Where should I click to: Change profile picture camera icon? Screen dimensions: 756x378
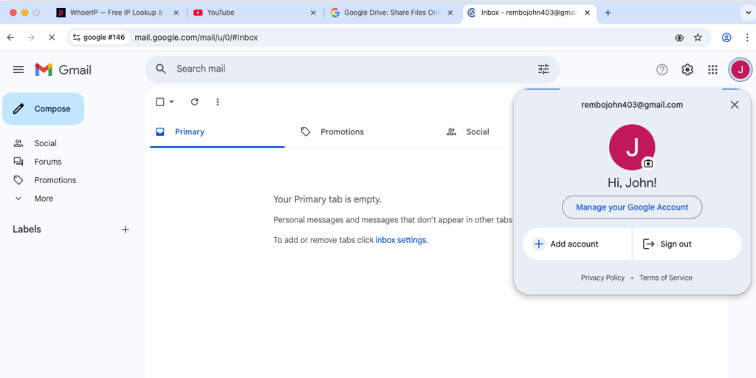648,163
